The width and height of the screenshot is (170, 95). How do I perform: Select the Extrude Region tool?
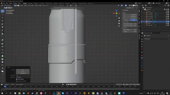click(x=2, y=40)
